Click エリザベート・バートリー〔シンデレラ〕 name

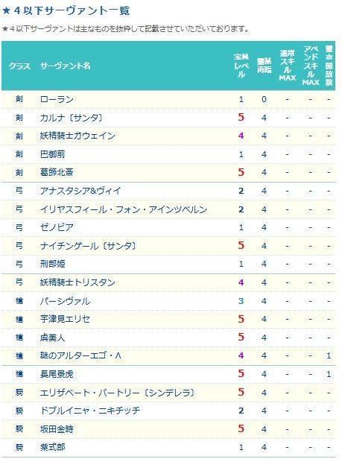coord(118,393)
